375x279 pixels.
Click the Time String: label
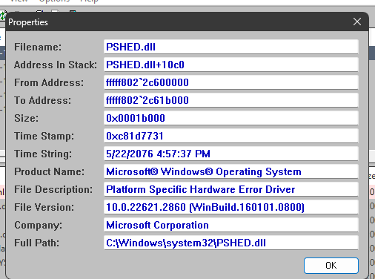click(x=43, y=154)
